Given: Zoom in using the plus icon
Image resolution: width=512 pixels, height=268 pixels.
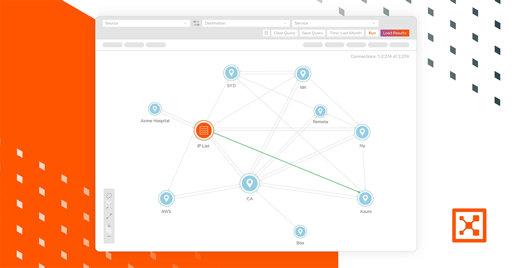Looking at the screenshot, I should pos(109,226).
